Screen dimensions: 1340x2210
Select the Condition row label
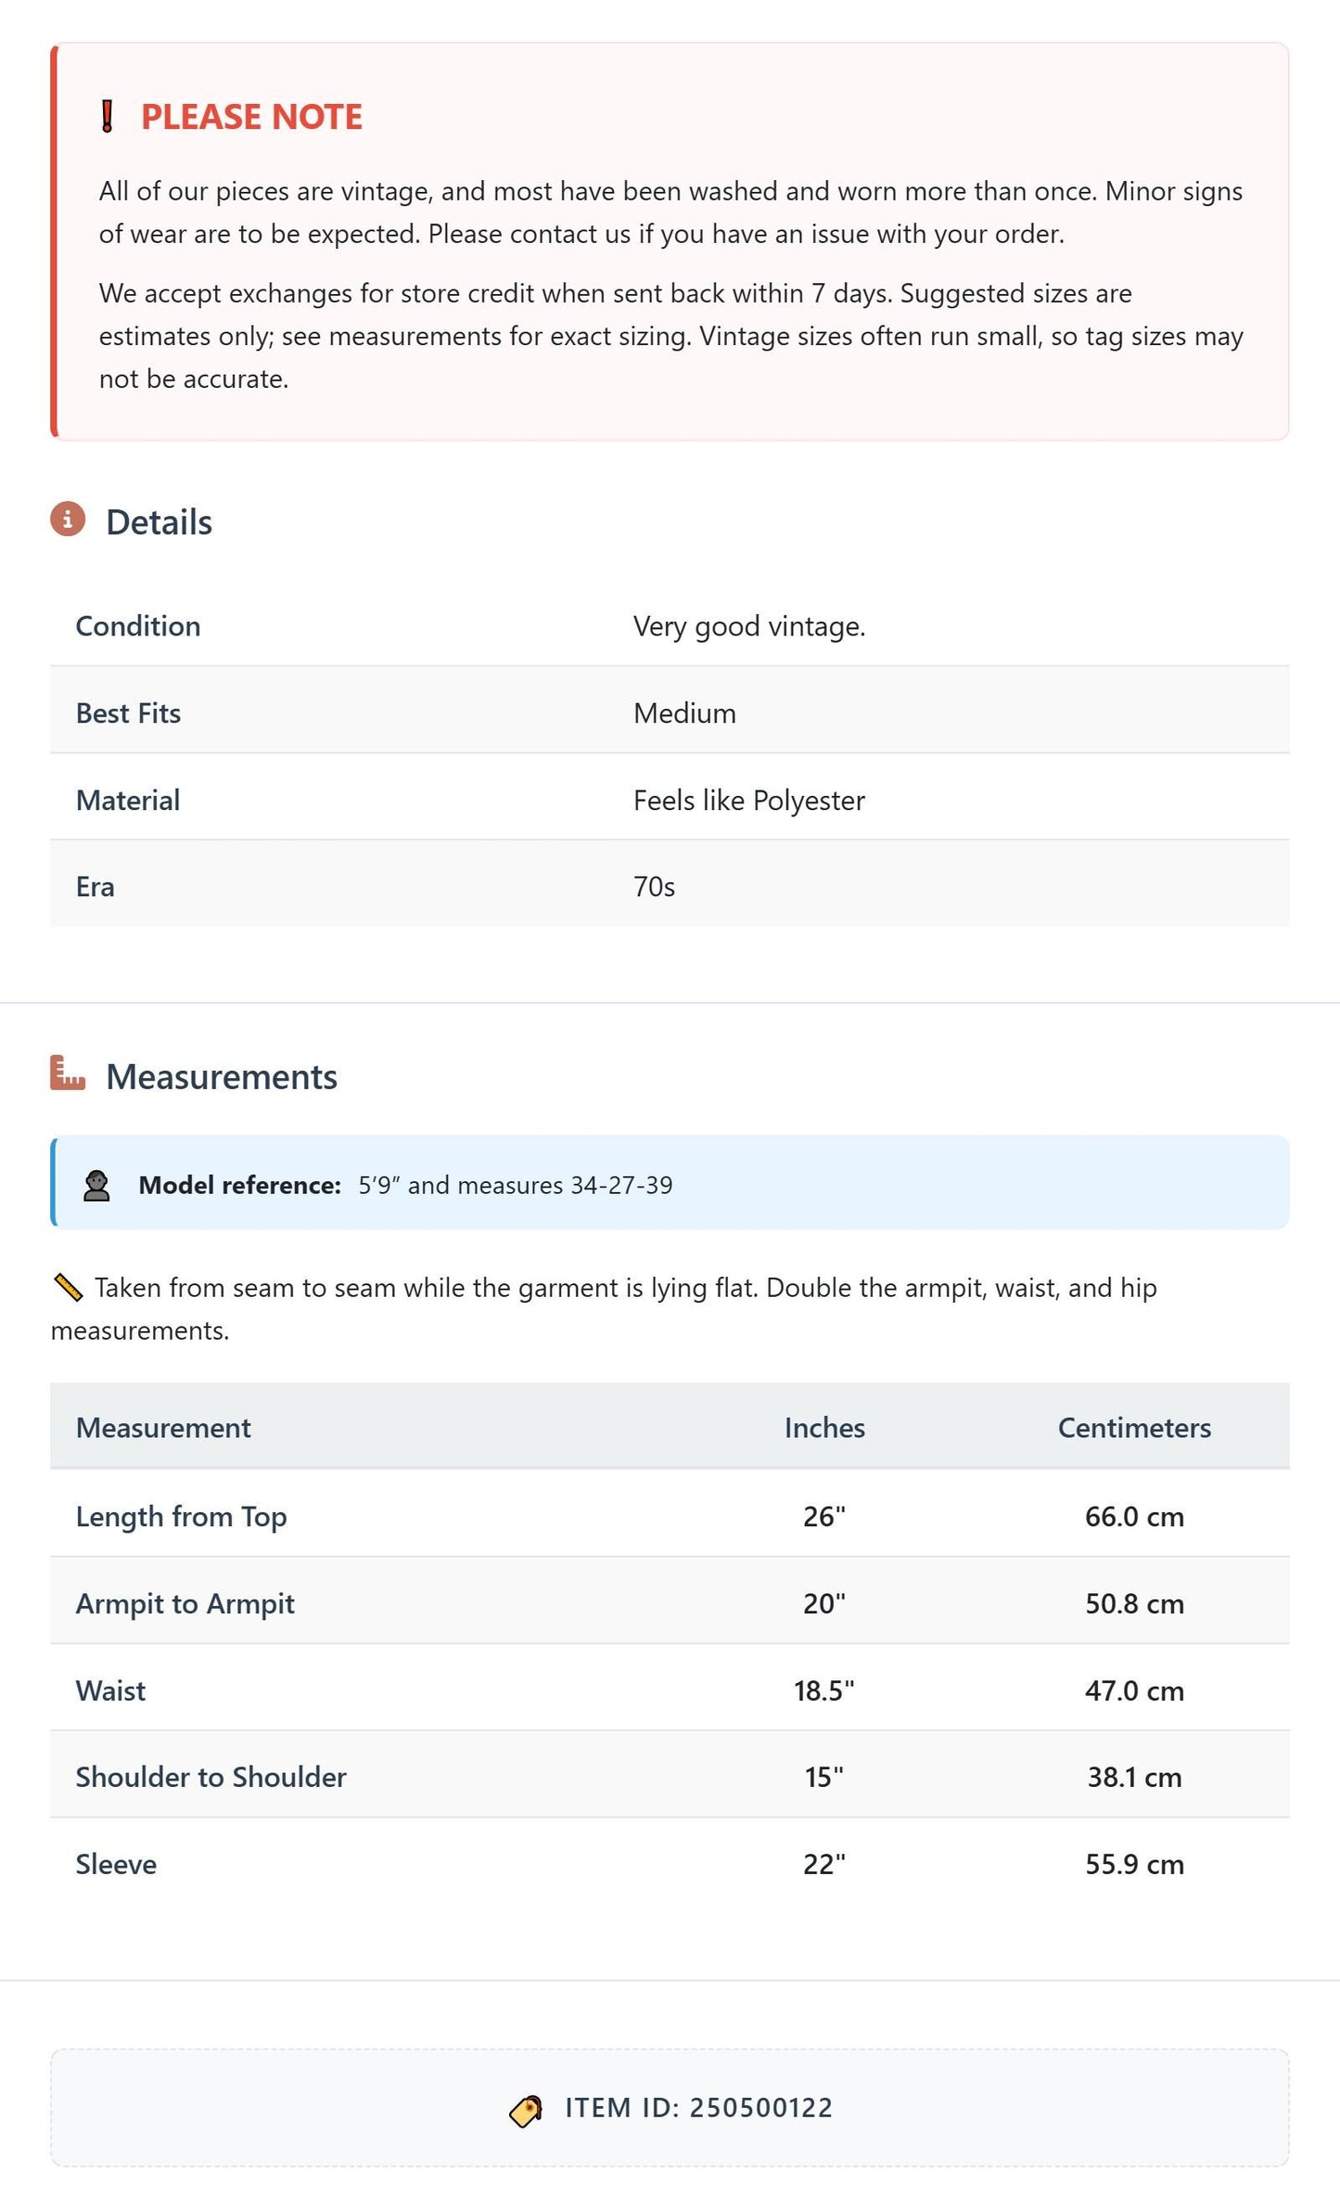[138, 626]
